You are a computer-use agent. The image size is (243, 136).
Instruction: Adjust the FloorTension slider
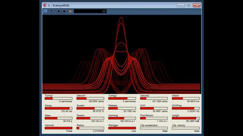tap(154, 118)
